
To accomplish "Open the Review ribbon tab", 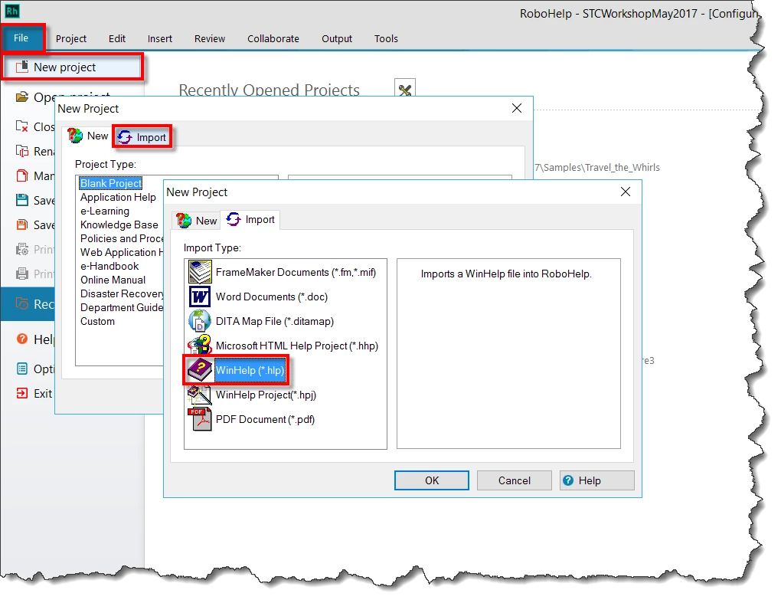I will coord(210,38).
